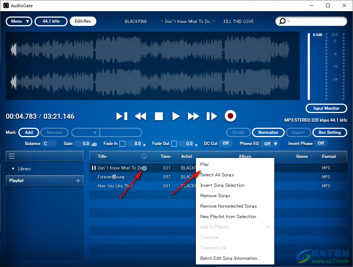Open Batch Edit Song Information dialog
Viewport: 353px width, 267px height.
(230, 258)
